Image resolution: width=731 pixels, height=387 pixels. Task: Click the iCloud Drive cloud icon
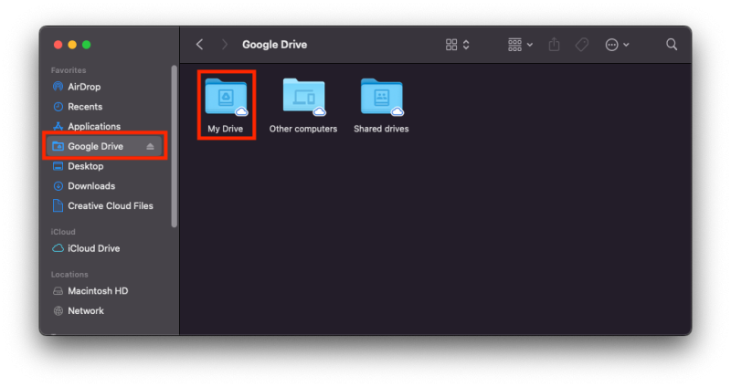coord(58,248)
